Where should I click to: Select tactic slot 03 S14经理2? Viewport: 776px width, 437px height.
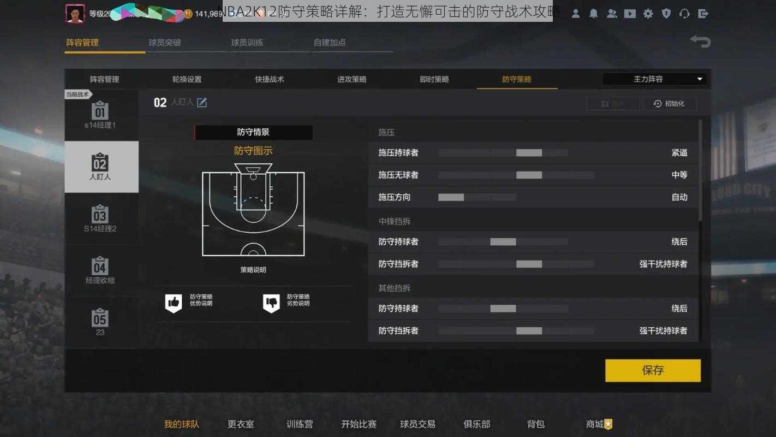point(101,218)
